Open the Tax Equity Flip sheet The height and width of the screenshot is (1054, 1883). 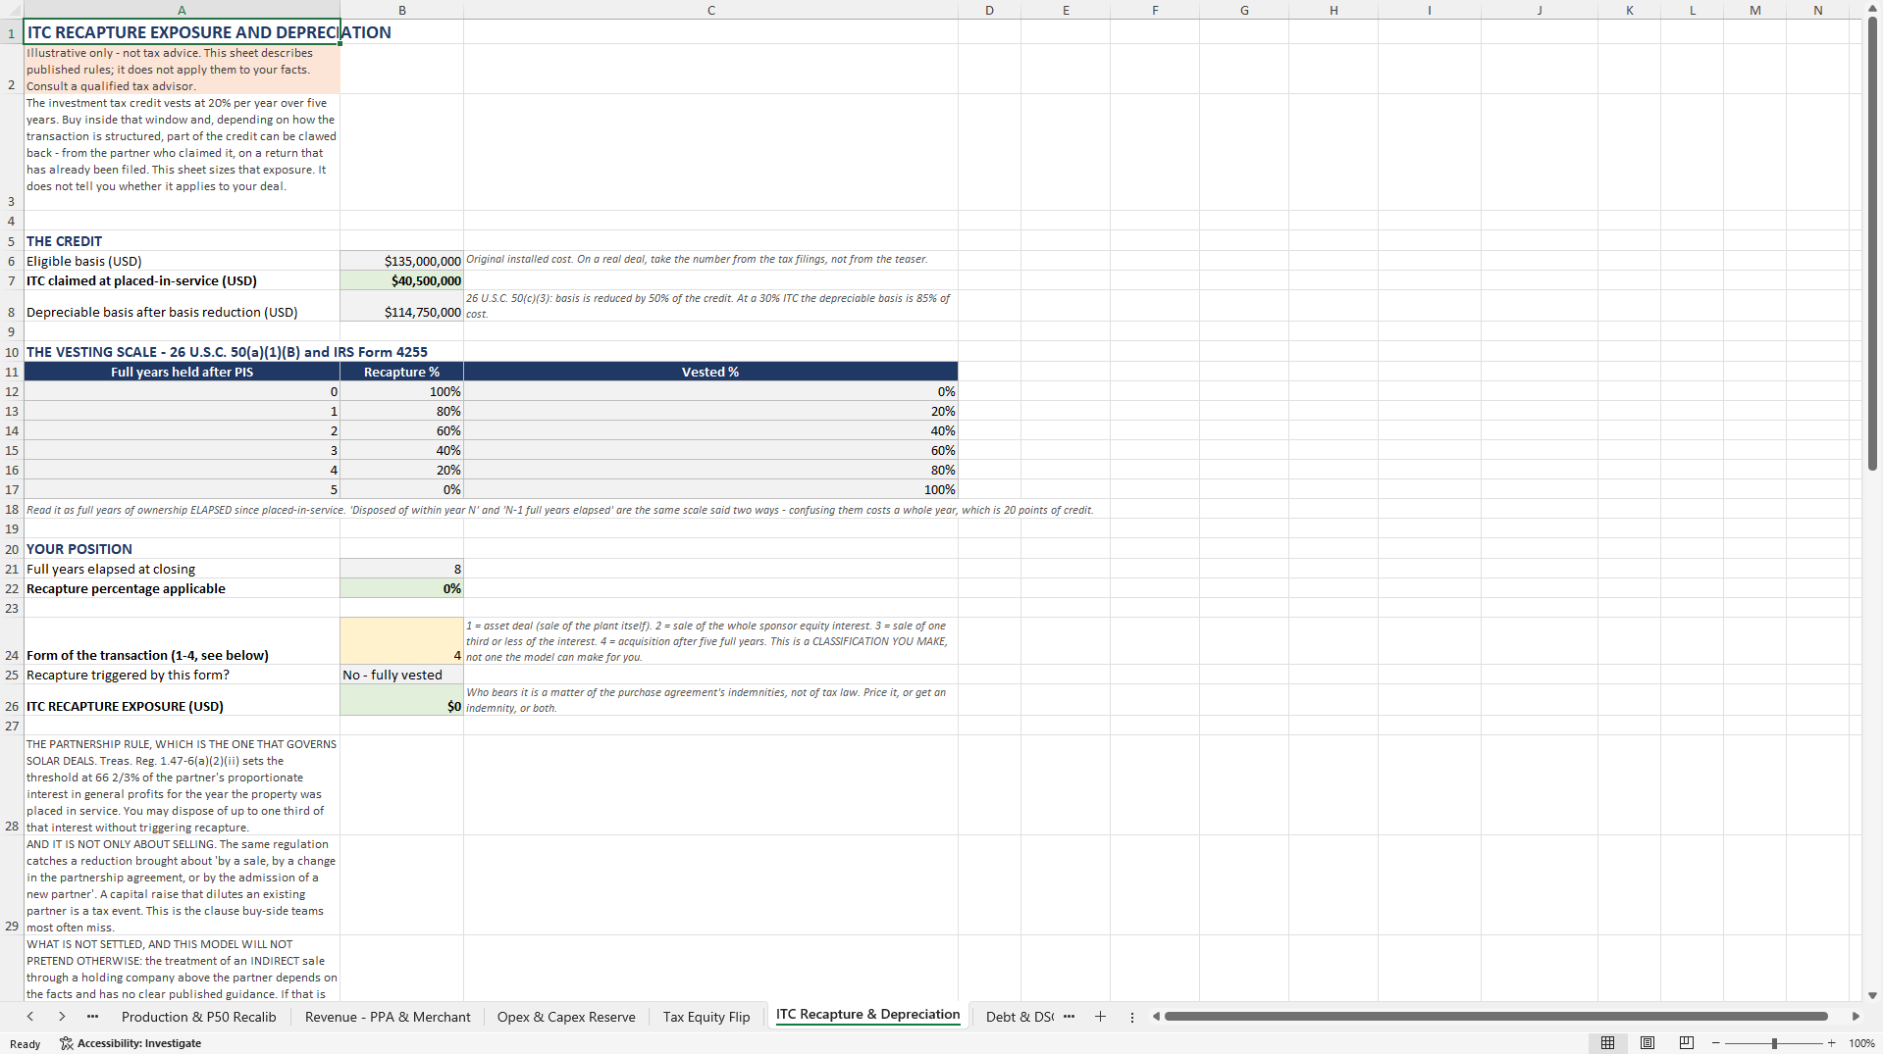click(x=706, y=1017)
